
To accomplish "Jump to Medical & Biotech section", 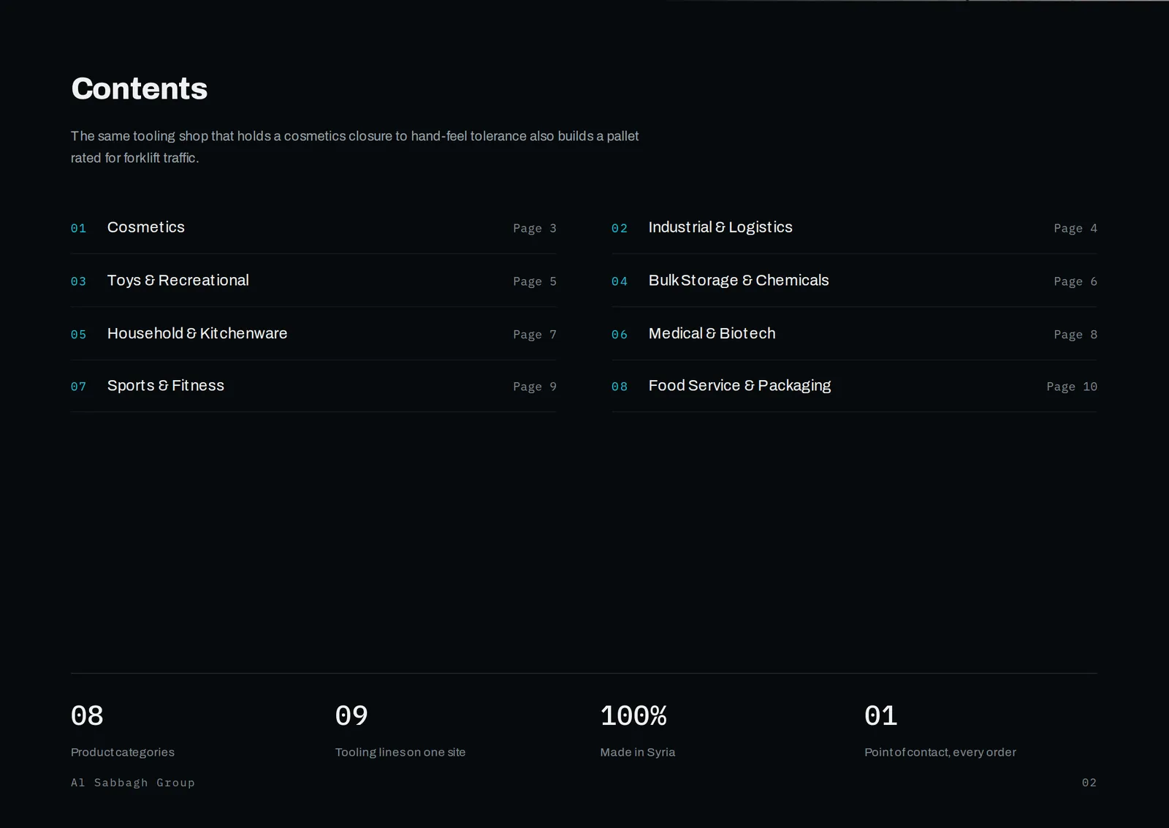I will 854,334.
